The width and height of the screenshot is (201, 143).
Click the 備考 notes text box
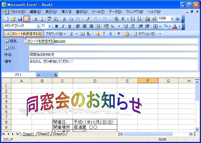(113, 65)
